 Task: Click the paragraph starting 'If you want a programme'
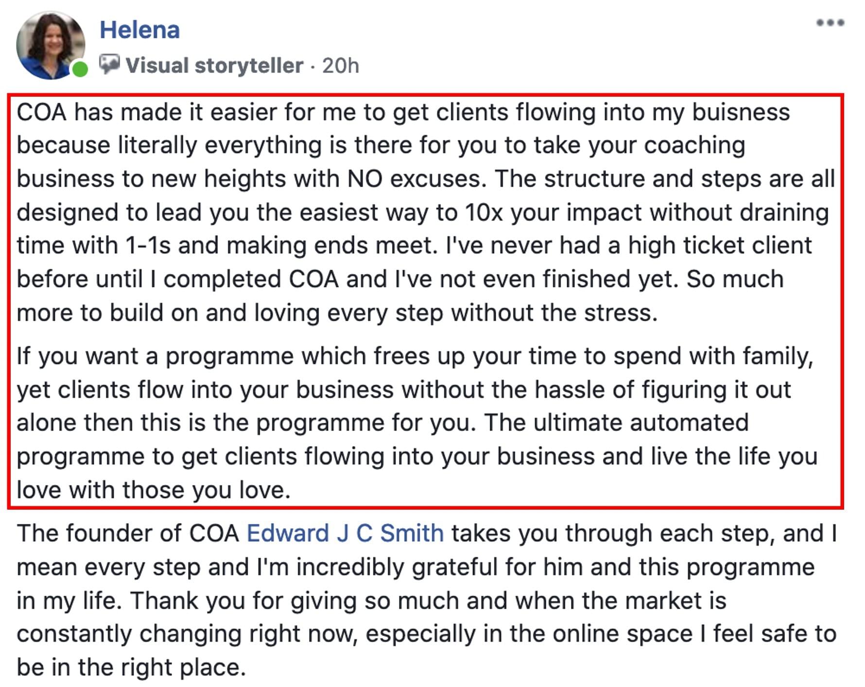(x=417, y=423)
